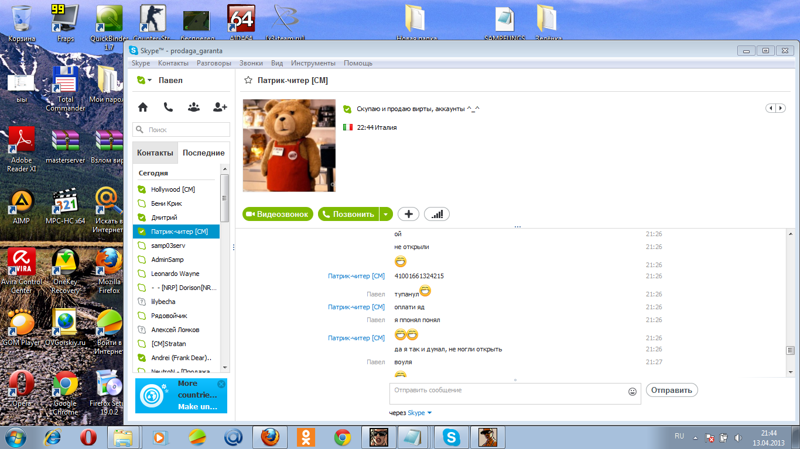800x449 pixels.
Task: Open lilybecha conversation
Action: click(176, 302)
